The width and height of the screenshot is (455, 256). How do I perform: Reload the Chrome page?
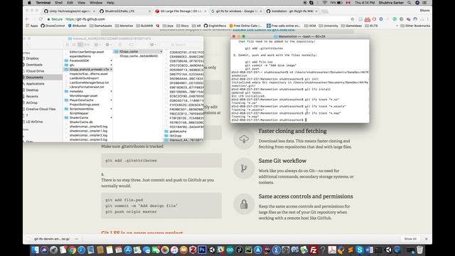coord(41,19)
